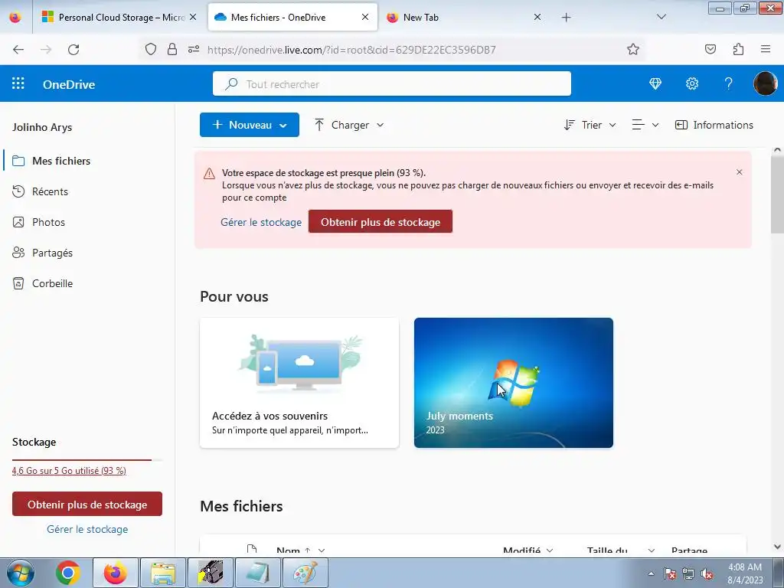Open the network icon in system tray
This screenshot has height=588, width=784.
coord(688,573)
